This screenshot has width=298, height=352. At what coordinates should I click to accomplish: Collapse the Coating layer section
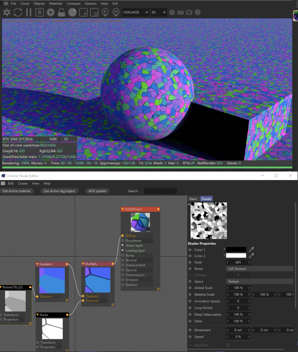click(123, 250)
